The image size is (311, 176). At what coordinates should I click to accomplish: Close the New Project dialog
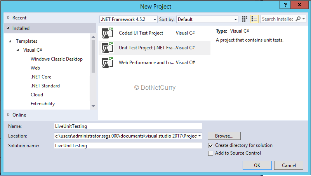click(x=300, y=5)
